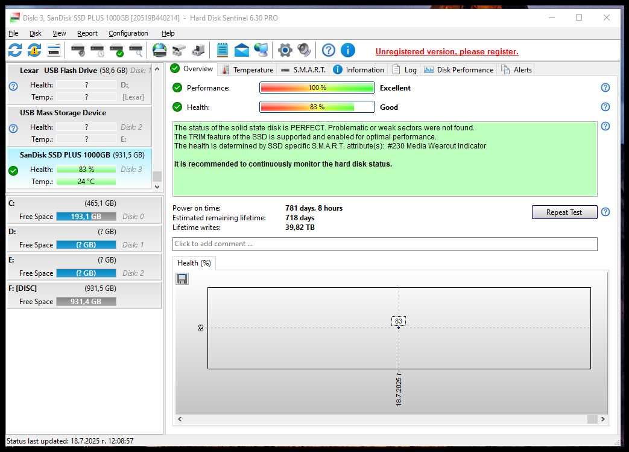The image size is (629, 452).
Task: Click the speaker sound icon in toolbar
Action: pos(304,50)
